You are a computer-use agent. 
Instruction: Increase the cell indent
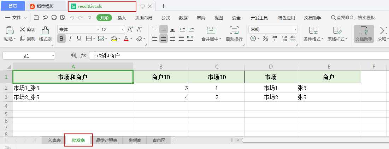pos(191,29)
